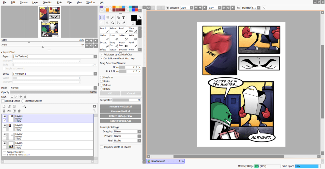Swap foreground and background colors

click(x=140, y=16)
